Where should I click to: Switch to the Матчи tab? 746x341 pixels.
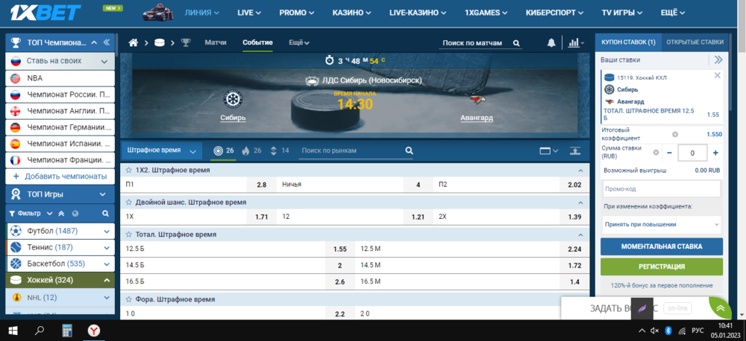coord(216,42)
